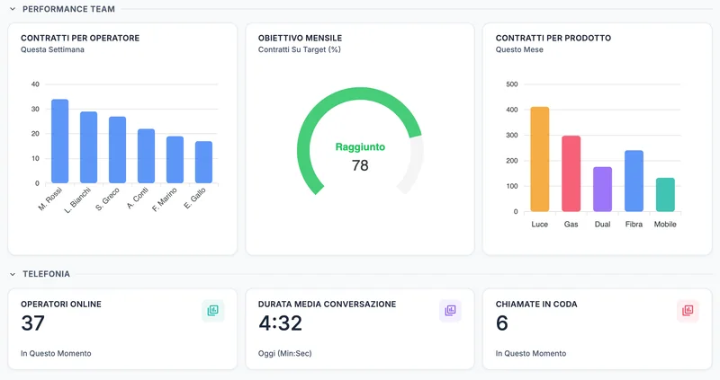Viewport: 720px width, 380px height.
Task: Click the 500 y-axis value
Action: click(x=512, y=84)
